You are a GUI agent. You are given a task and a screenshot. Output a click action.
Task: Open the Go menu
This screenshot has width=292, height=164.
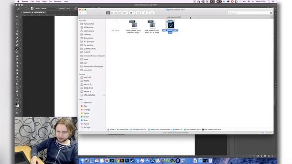click(50, 1)
